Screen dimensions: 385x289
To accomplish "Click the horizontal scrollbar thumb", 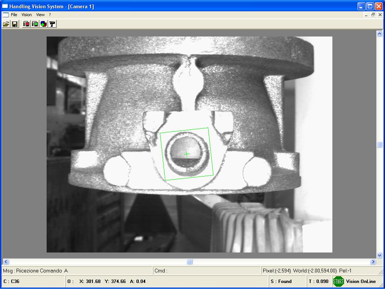I will point(189,262).
